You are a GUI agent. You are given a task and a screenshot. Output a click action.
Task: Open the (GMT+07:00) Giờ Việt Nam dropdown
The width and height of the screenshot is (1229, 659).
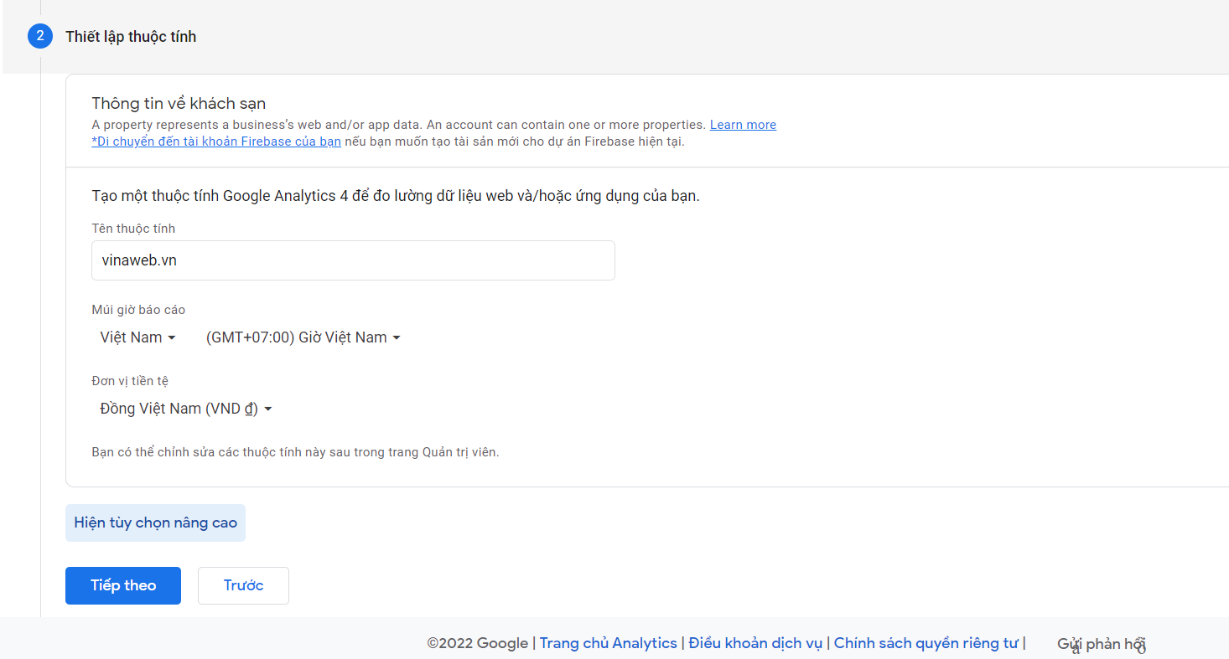coord(303,337)
